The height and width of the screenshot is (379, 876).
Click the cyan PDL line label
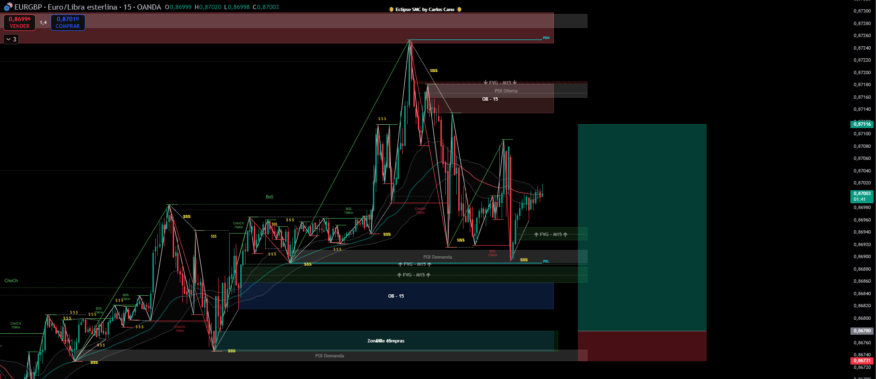click(546, 261)
